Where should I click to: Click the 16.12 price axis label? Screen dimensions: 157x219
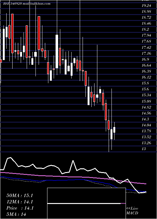click(x=146, y=77)
